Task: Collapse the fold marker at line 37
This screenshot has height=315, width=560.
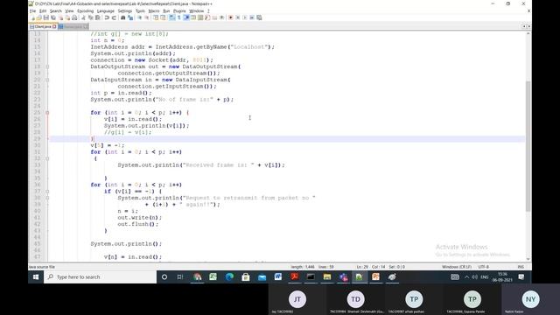Action: pyautogui.click(x=47, y=192)
